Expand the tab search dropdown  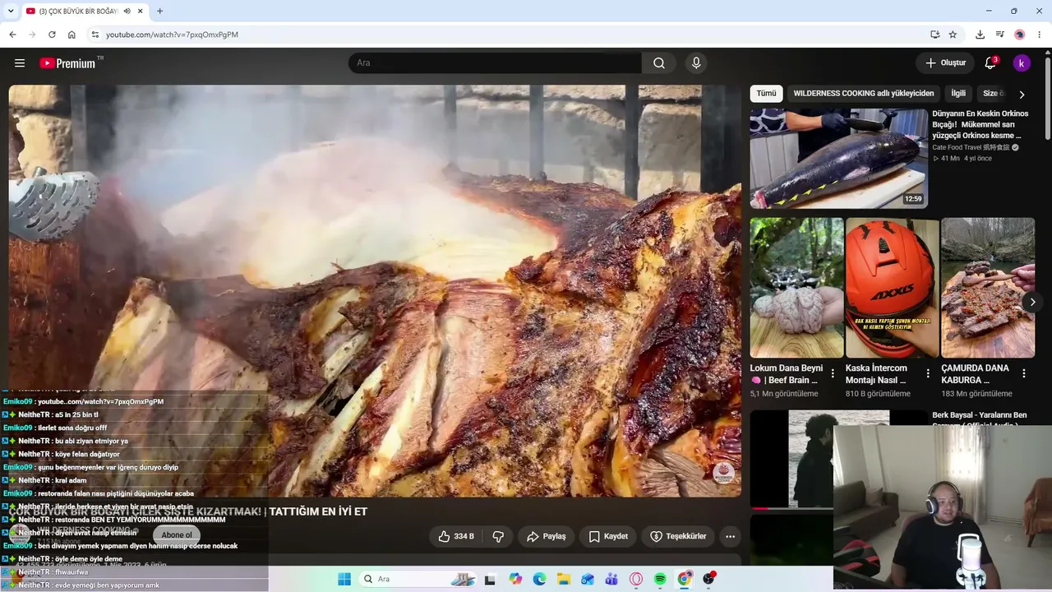point(11,12)
